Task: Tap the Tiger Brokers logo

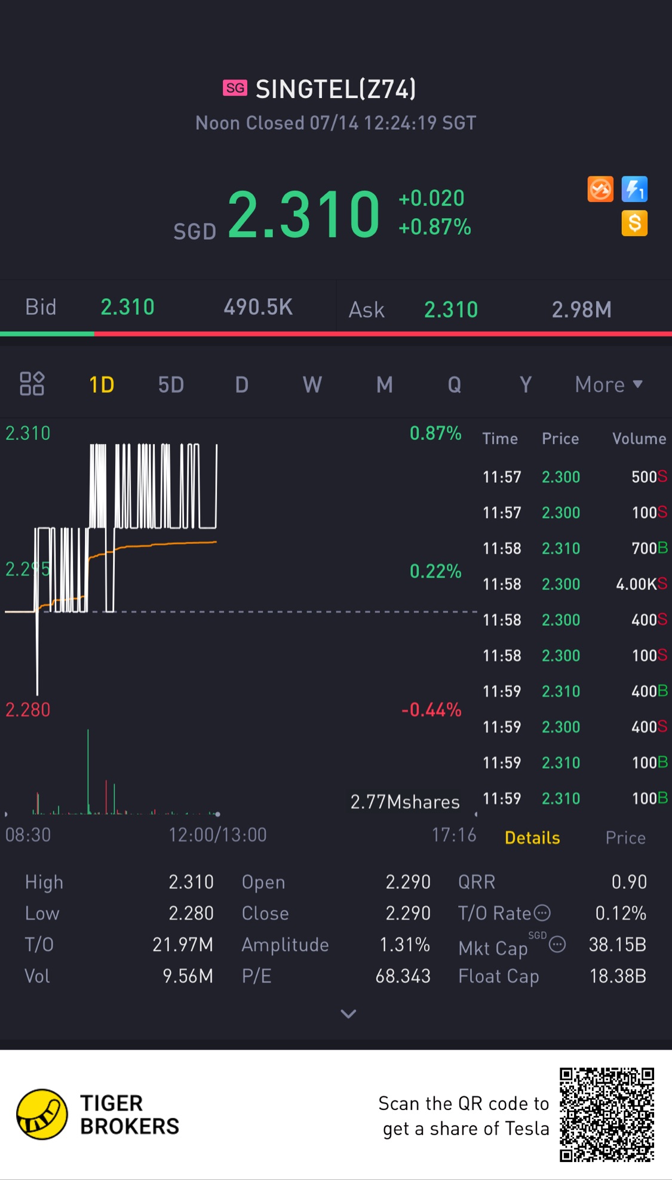Action: point(99,1114)
